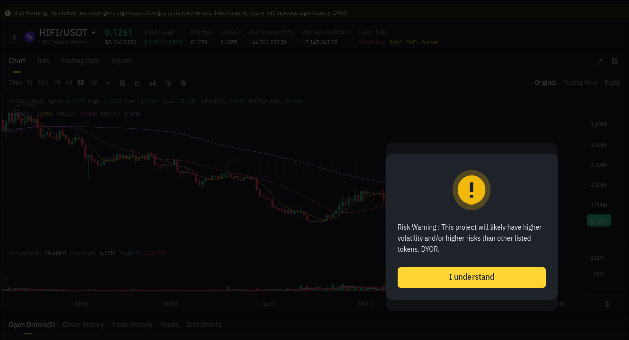Click the HIFI token logo
The height and width of the screenshot is (340, 629).
click(x=29, y=36)
